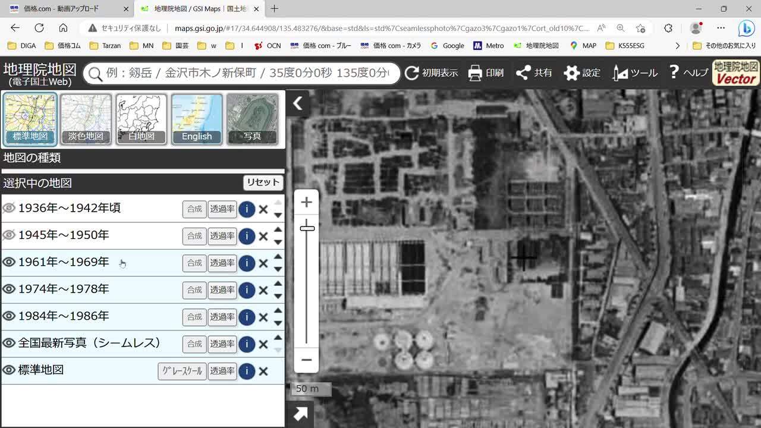Screen dimensions: 761x428
Task: Select 写真 base map thumbnail
Action: click(252, 119)
